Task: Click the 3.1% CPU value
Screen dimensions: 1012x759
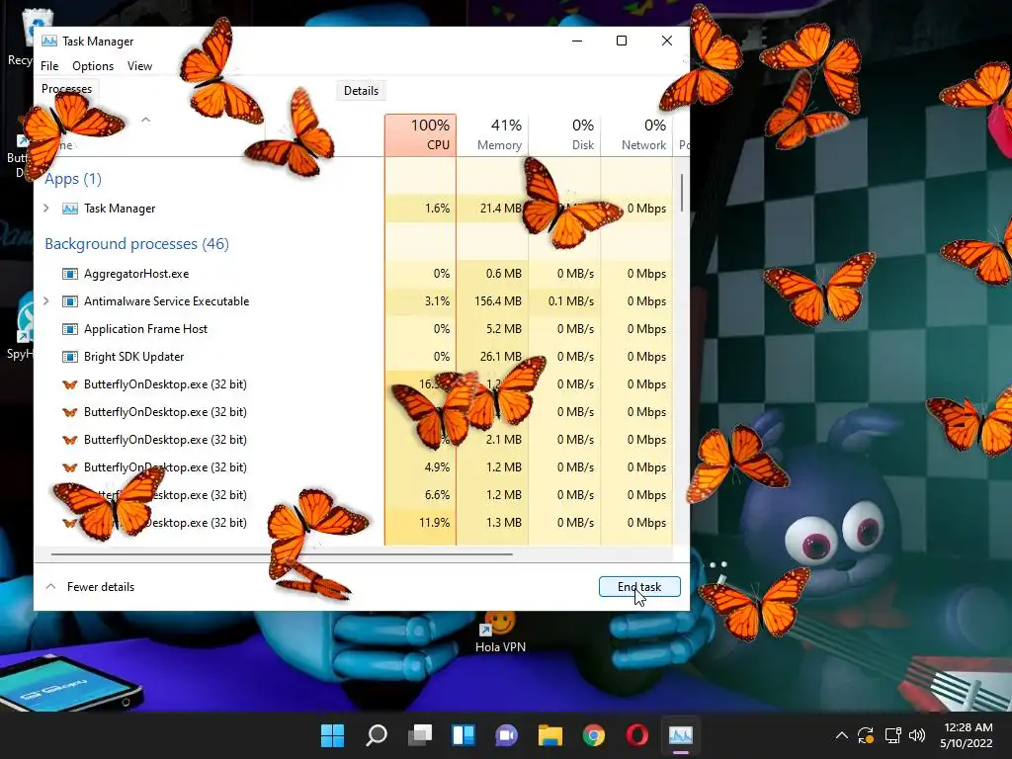Action: tap(437, 301)
